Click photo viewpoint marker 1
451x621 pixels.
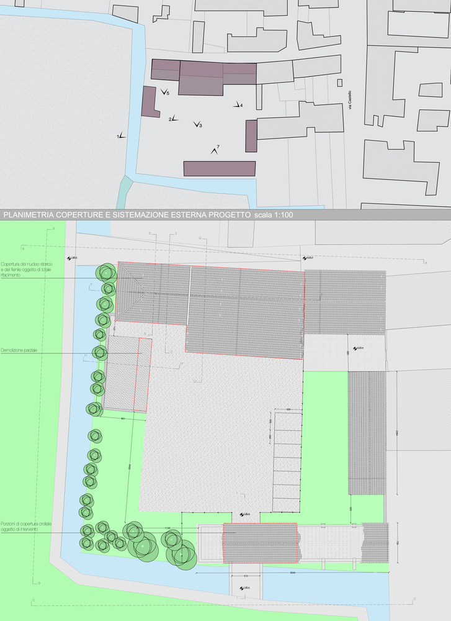tap(121, 135)
